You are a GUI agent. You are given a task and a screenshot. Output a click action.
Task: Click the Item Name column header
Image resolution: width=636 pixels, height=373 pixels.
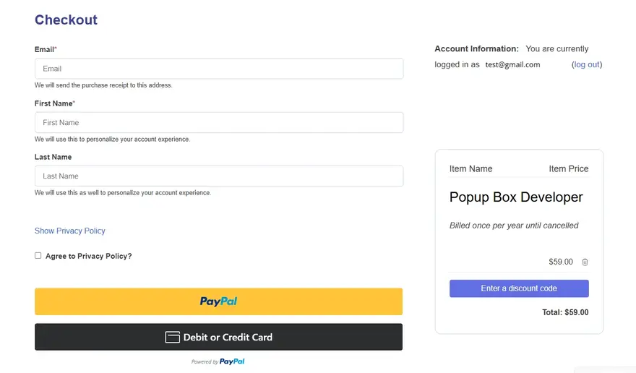470,168
